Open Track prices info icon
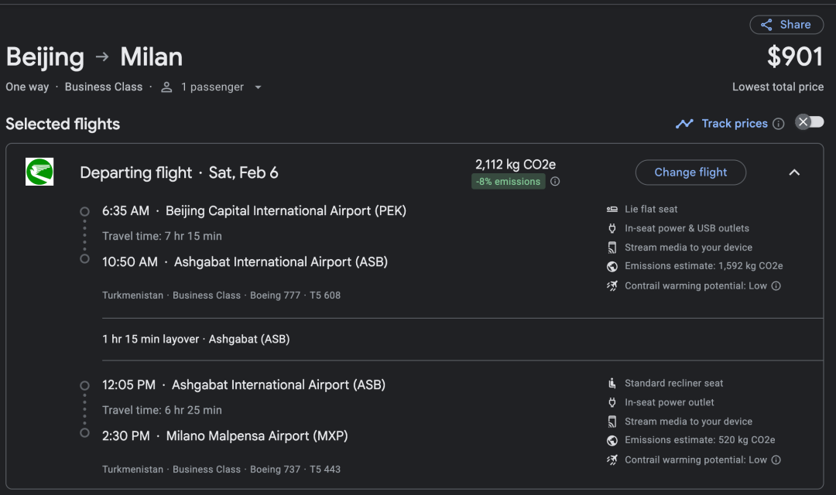836x495 pixels. (779, 125)
